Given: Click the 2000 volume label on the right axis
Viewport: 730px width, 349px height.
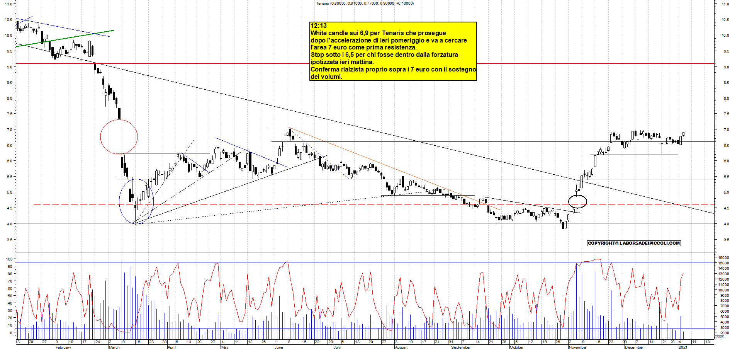Looking at the screenshot, I should click(725, 332).
